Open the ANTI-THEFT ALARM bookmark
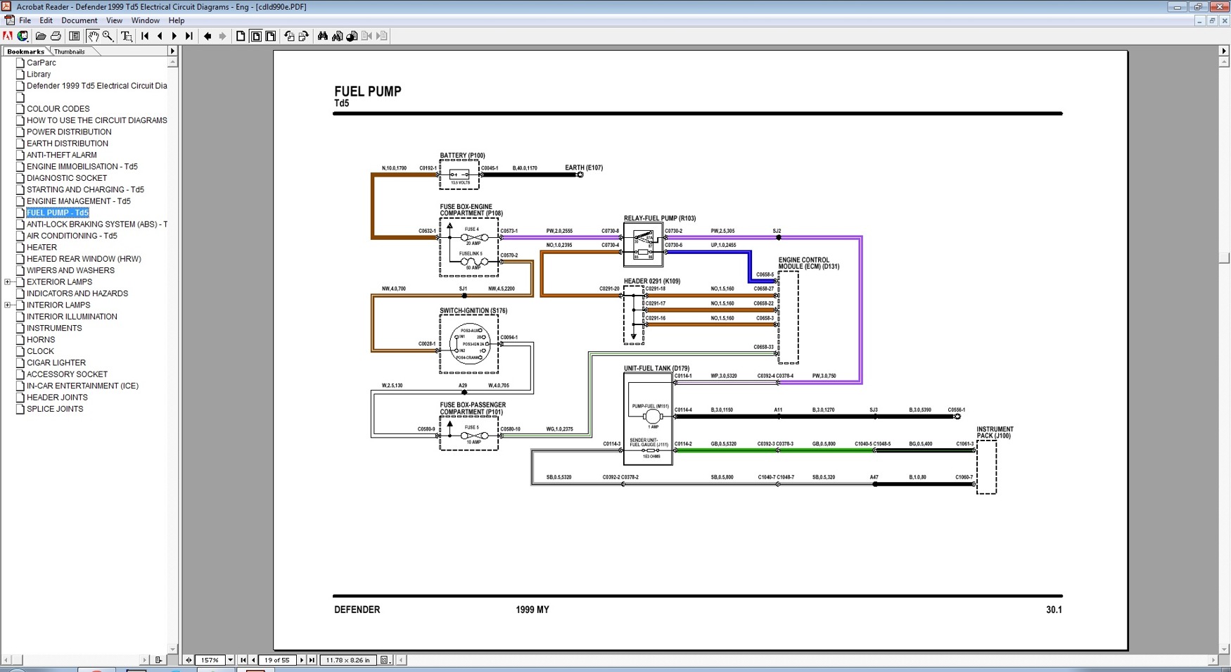1231x672 pixels. (x=62, y=156)
